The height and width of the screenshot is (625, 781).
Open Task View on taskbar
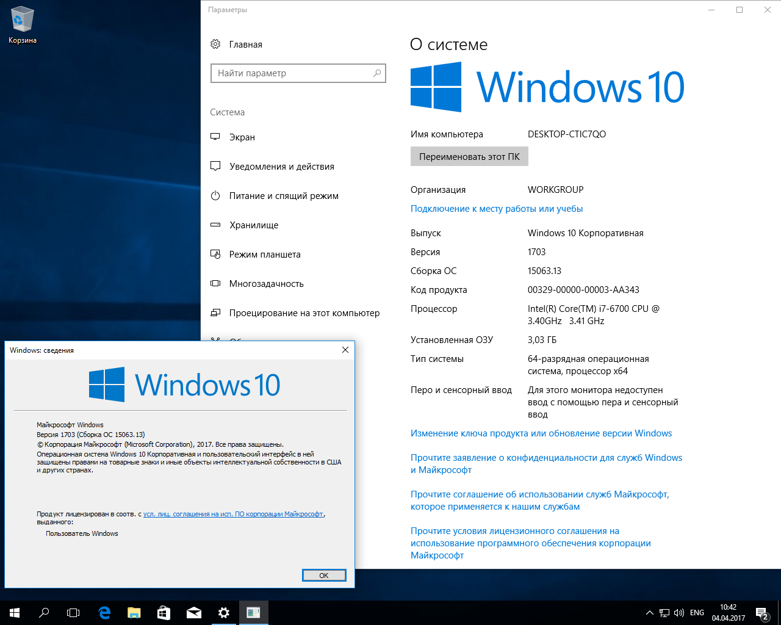(73, 613)
